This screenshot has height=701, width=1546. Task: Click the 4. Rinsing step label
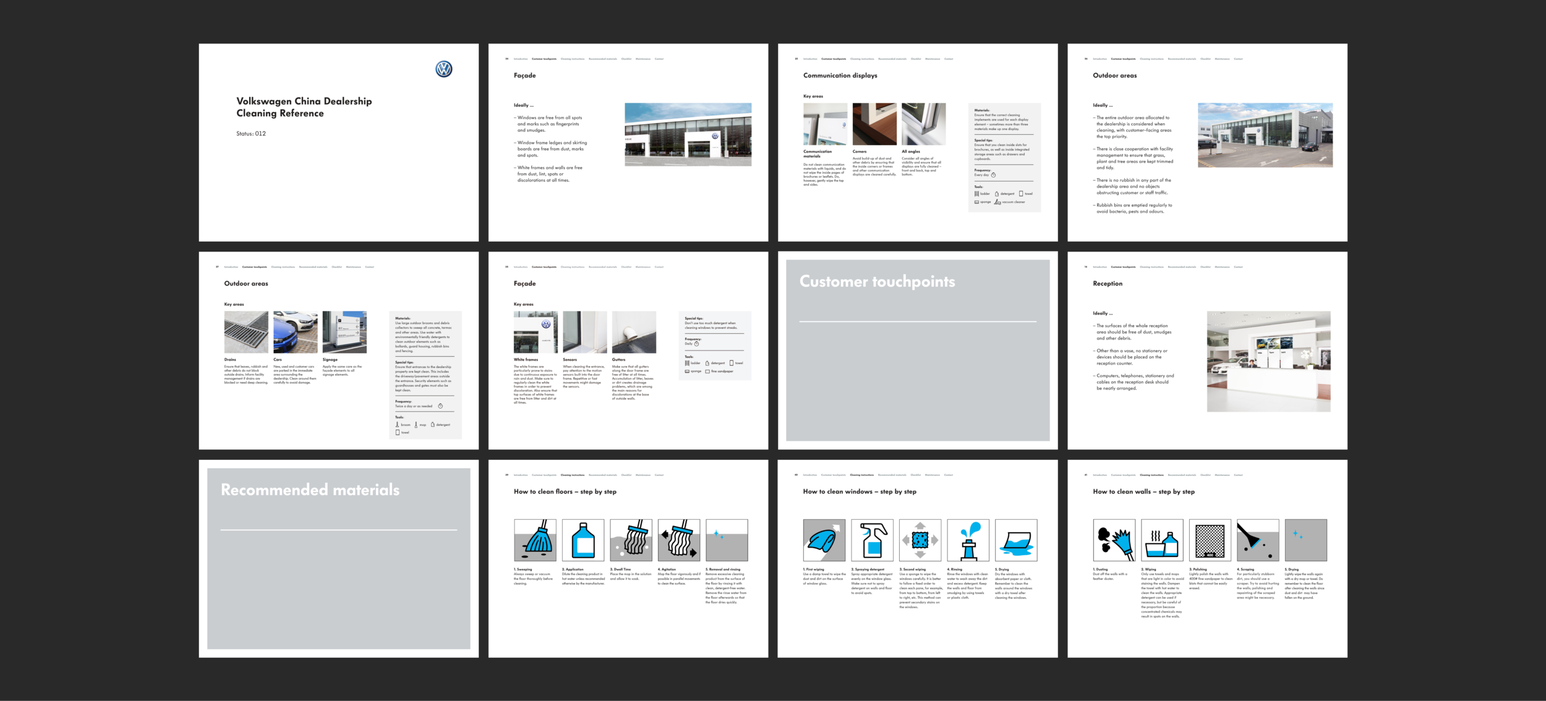tap(955, 569)
